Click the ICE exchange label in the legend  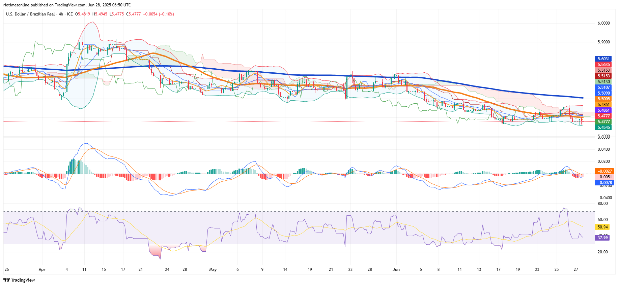tap(70, 14)
